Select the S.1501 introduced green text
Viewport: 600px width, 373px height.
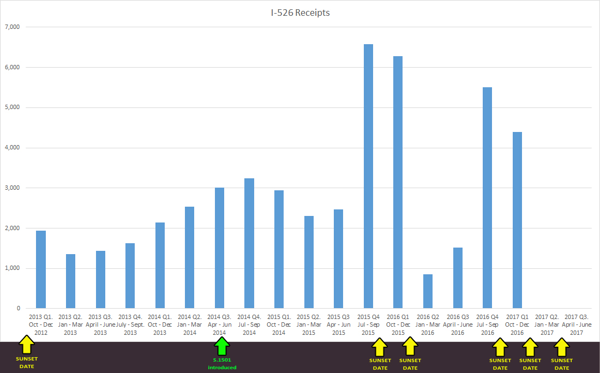click(222, 364)
